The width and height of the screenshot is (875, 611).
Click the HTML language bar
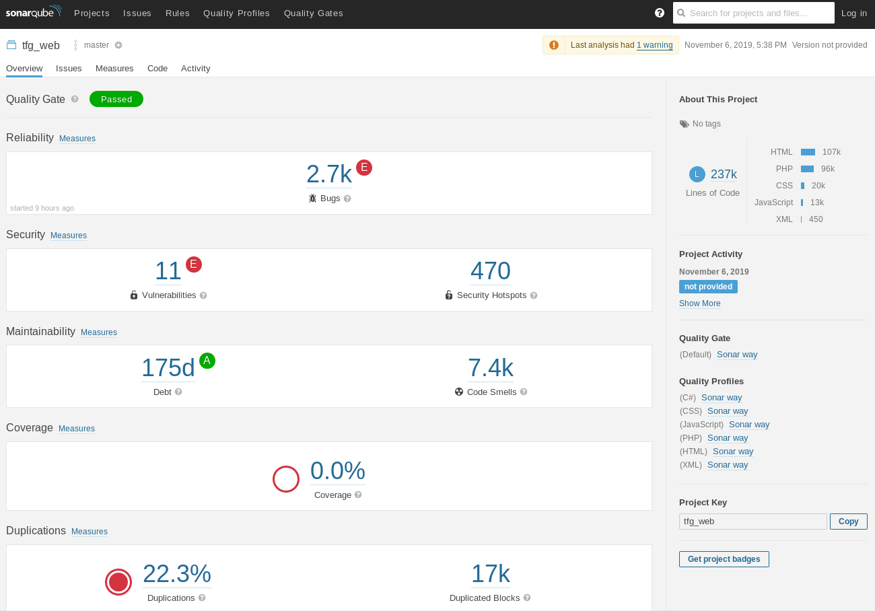click(x=808, y=152)
